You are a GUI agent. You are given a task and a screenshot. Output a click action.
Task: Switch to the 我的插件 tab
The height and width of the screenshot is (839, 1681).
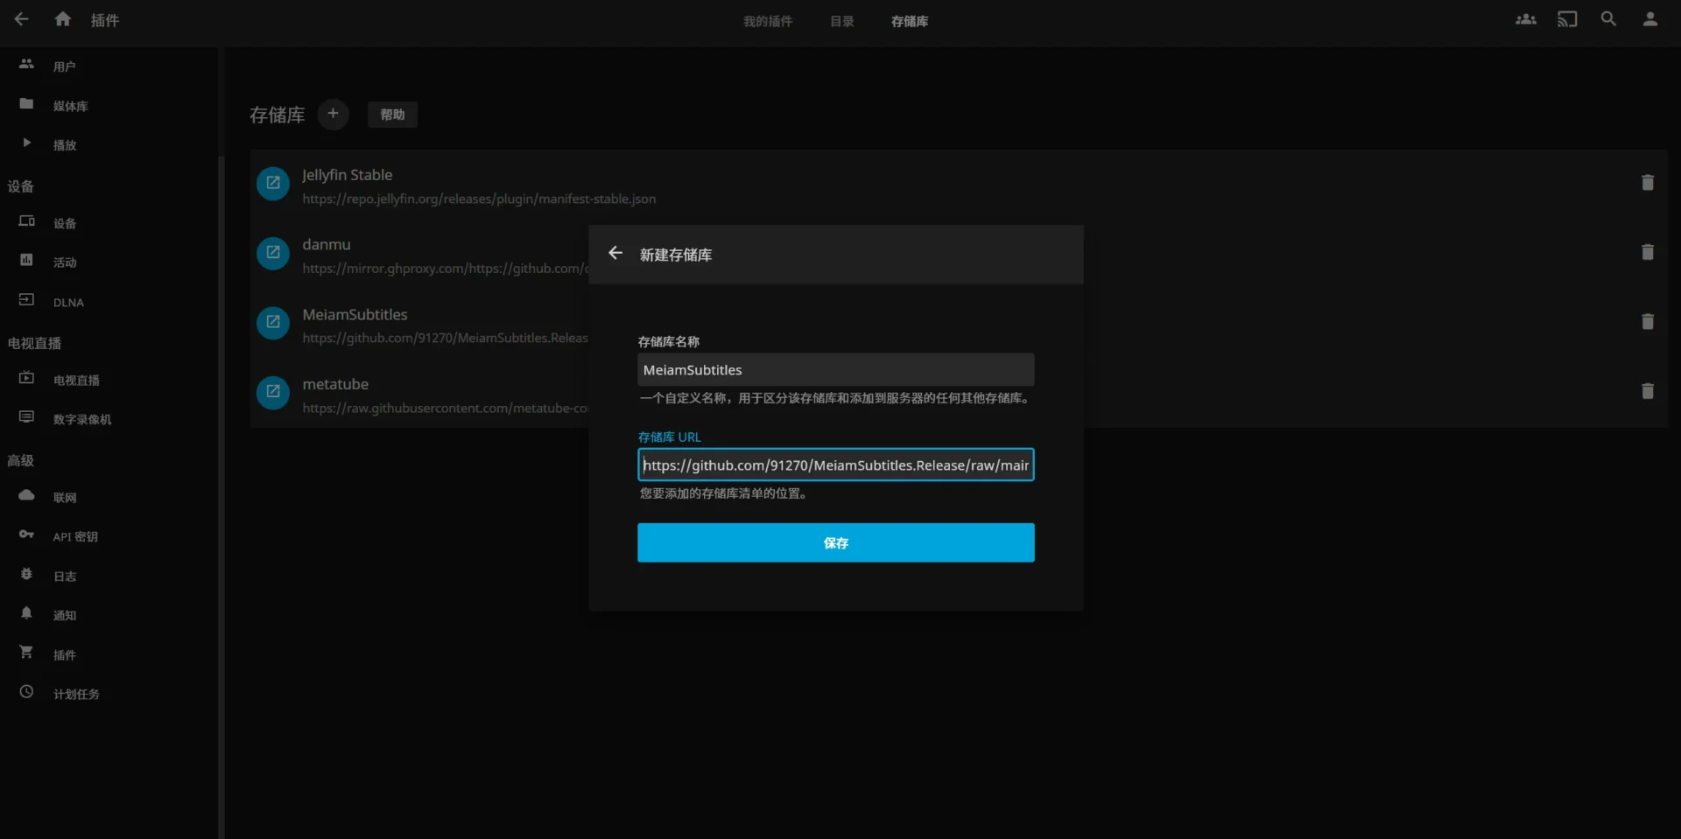pos(768,21)
